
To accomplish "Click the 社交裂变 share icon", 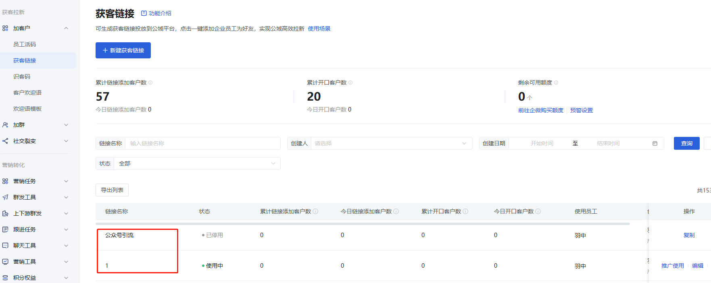I will point(5,141).
